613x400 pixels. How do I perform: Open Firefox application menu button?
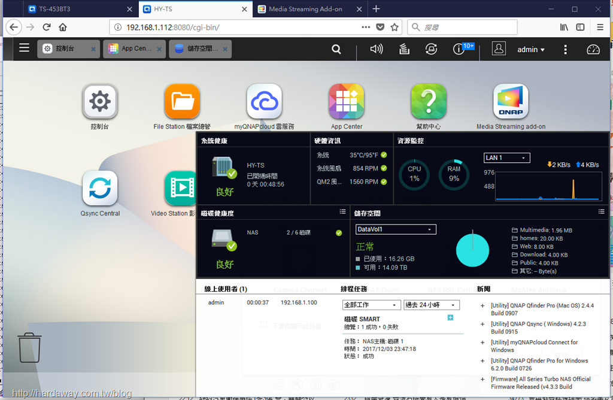[x=600, y=27]
